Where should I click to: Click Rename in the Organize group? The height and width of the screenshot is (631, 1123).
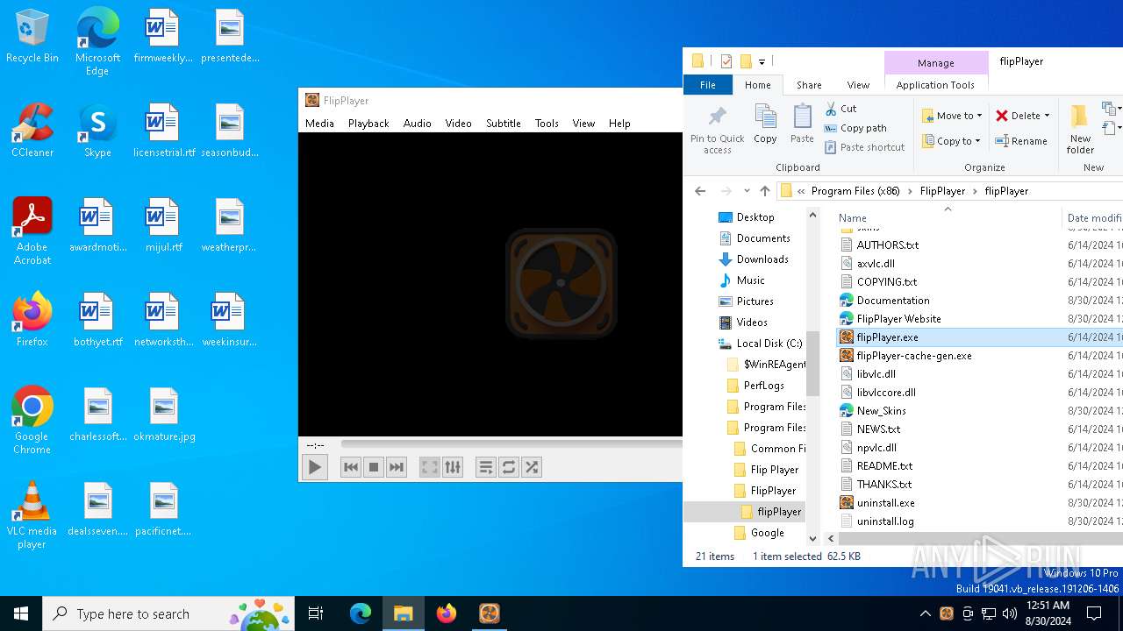pos(1021,141)
